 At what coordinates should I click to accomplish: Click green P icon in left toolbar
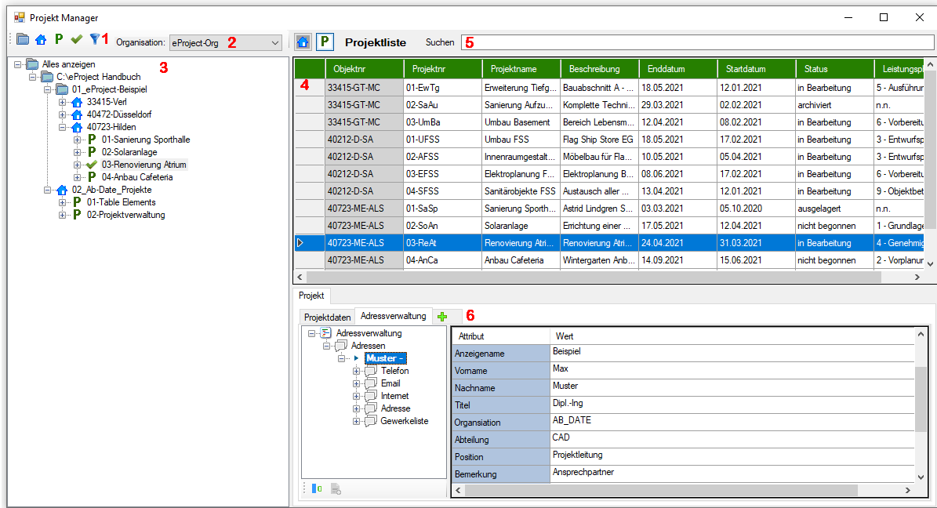(59, 39)
